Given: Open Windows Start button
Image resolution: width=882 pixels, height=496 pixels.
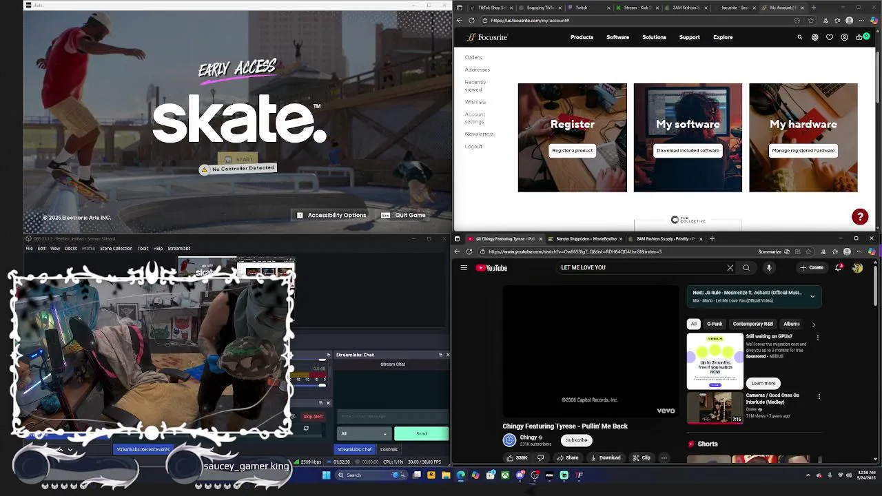Looking at the screenshot, I should coord(327,475).
